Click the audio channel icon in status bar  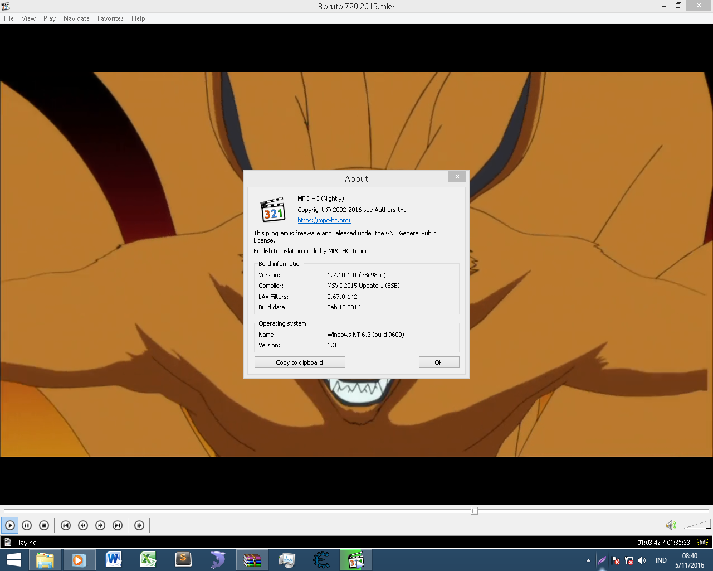tap(703, 542)
